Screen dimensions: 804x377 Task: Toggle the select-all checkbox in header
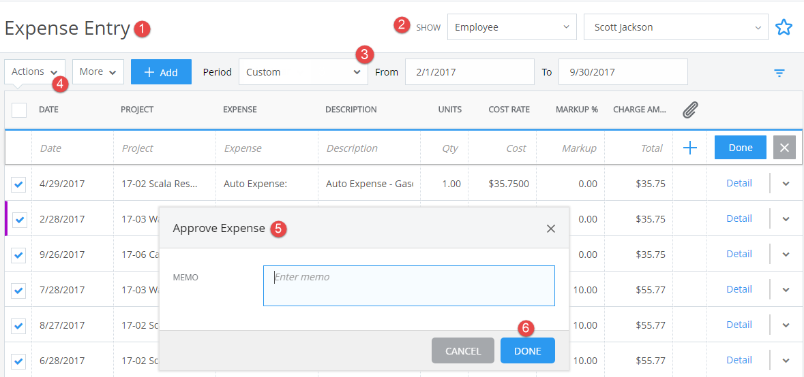[19, 110]
